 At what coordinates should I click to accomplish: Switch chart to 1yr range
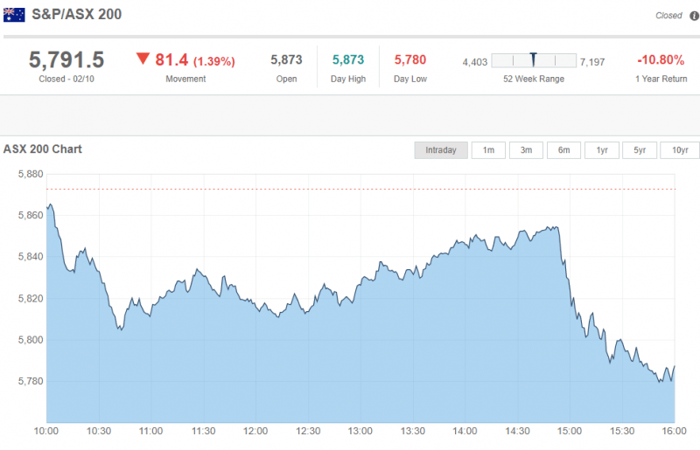[x=602, y=150]
